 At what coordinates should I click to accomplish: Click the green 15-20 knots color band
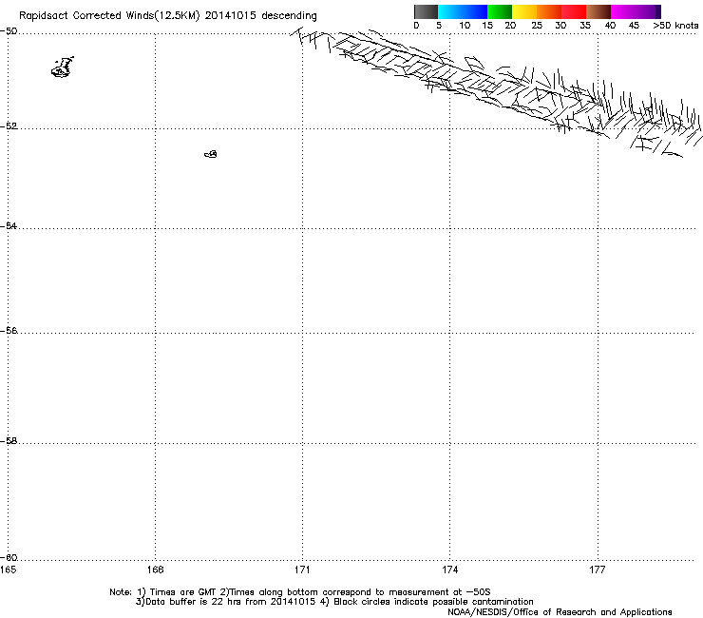point(500,11)
